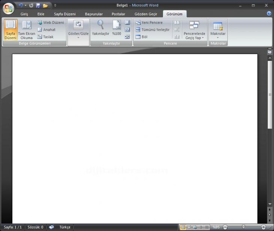
Task: Click the Türkçe language indicator
Action: 65,227
